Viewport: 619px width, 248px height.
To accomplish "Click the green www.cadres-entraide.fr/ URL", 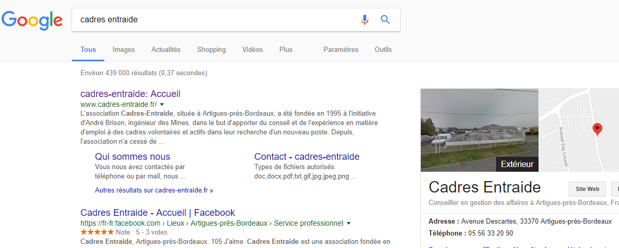I will tap(118, 105).
